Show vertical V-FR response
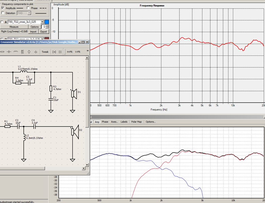265x203 pixels. (78, 52)
